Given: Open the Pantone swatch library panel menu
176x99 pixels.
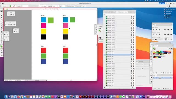Looking at the screenshot, I should pos(135,12).
